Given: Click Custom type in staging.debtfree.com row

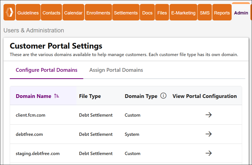Looking at the screenshot, I should pos(132,154).
